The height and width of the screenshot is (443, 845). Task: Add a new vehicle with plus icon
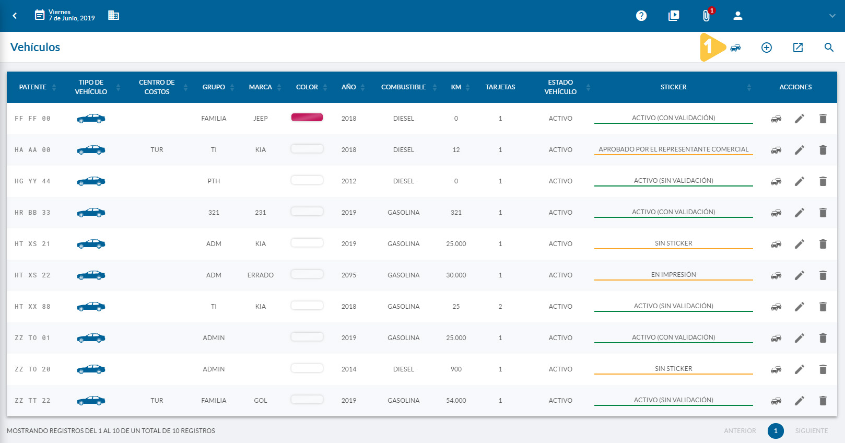tap(767, 48)
